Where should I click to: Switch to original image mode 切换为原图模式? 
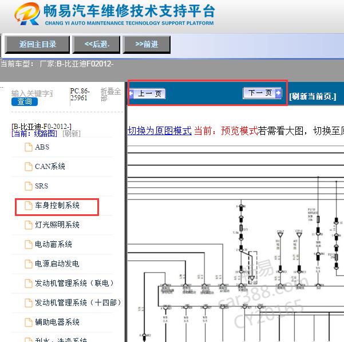point(160,131)
